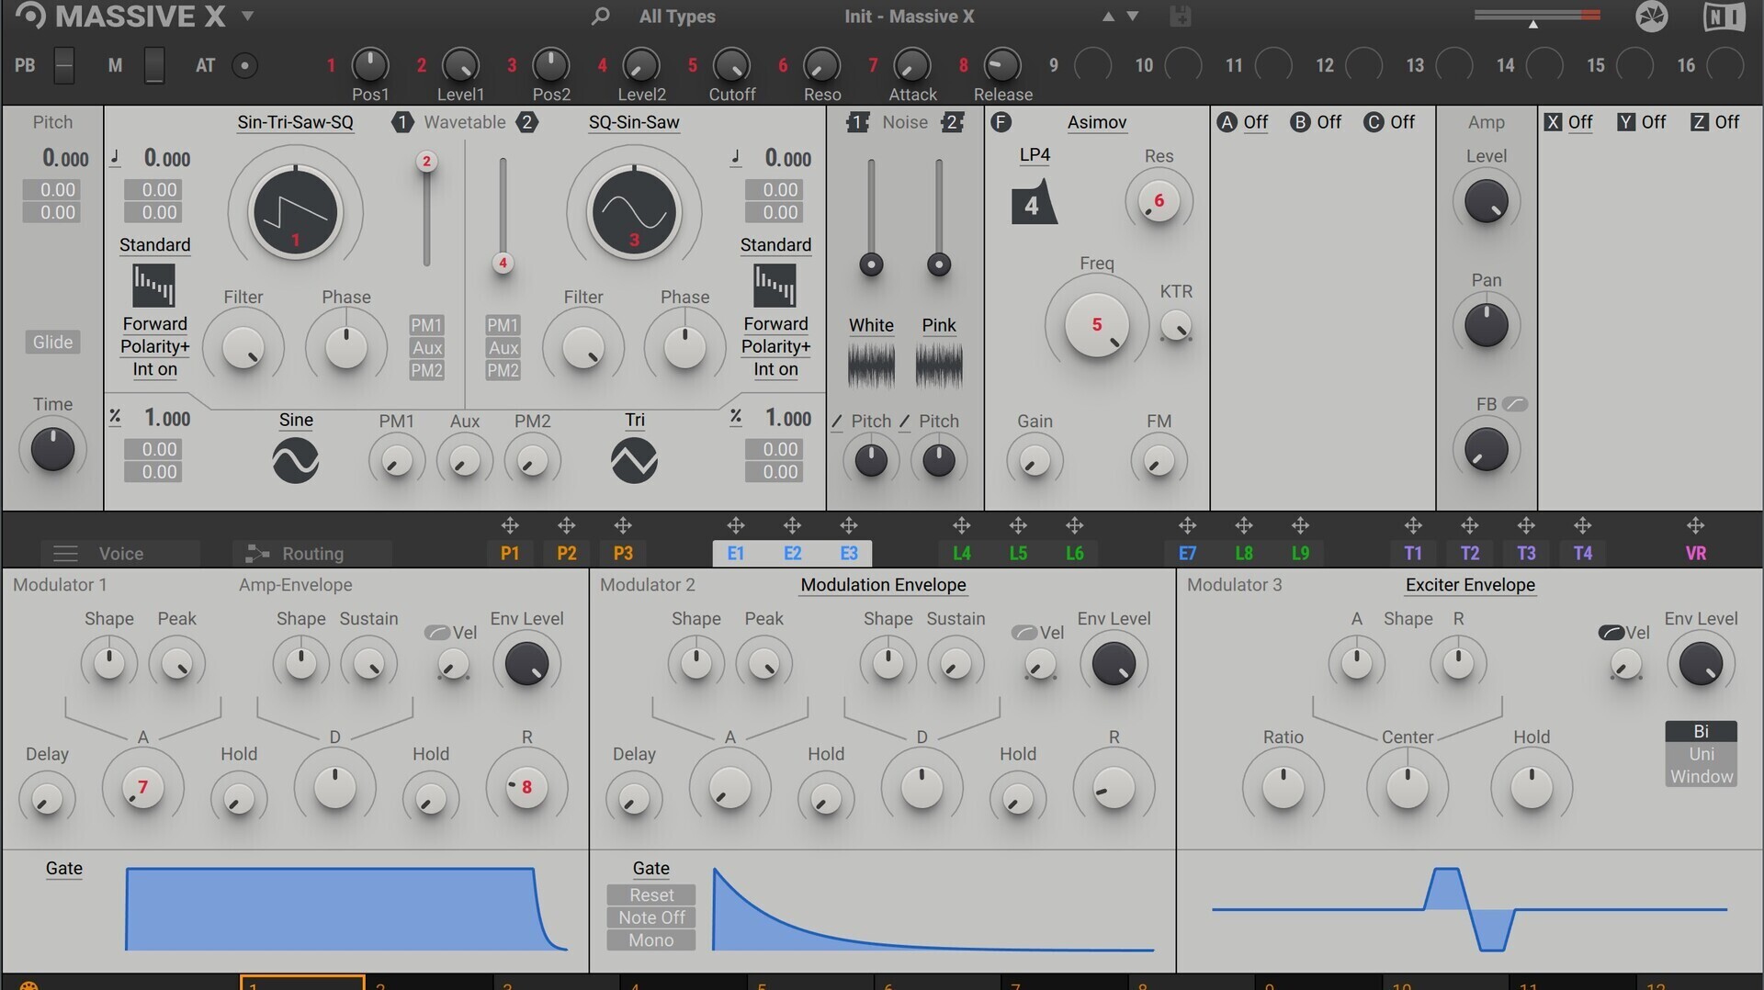Open the Asimov filter type menu

(x=1096, y=122)
